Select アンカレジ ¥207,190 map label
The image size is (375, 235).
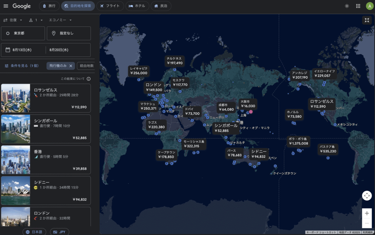click(300, 75)
